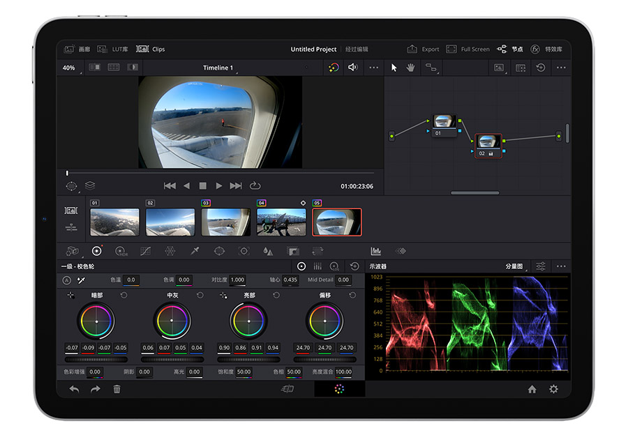Open scope display settings sliders
628x437 pixels.
[541, 266]
